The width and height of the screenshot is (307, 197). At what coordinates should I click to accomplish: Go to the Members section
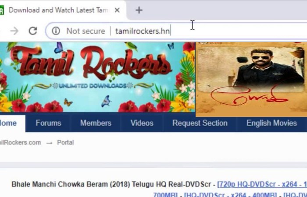coord(96,123)
